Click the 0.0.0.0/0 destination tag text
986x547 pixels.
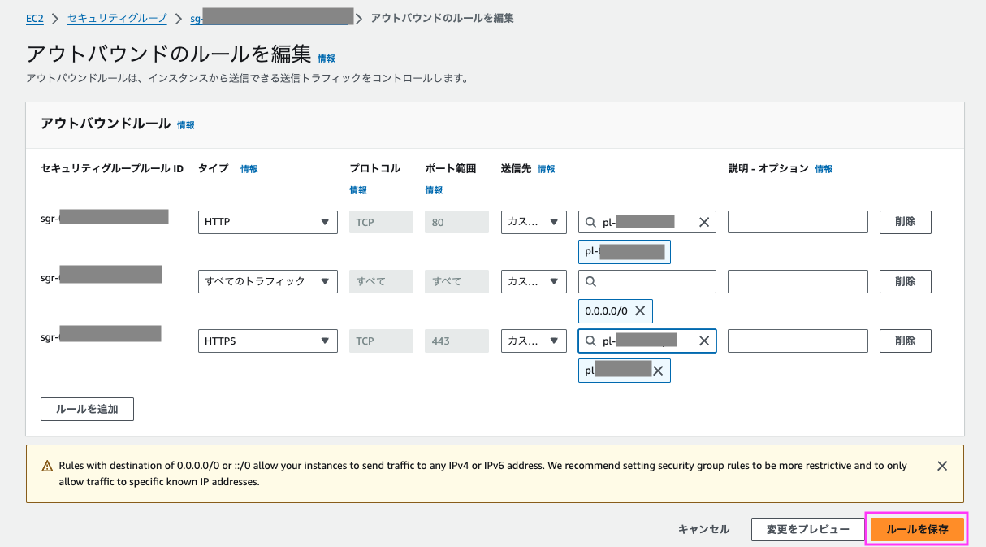[x=607, y=311]
